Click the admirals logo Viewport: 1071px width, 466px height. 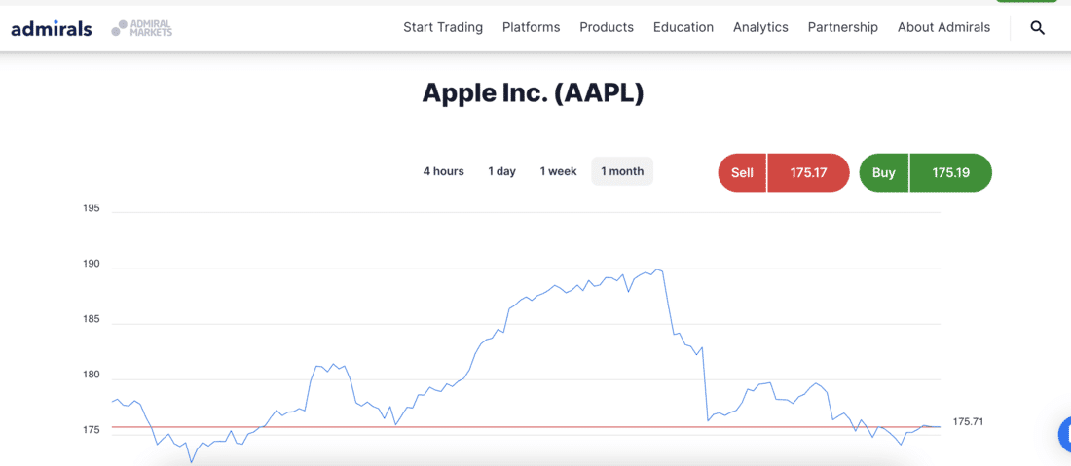point(52,28)
